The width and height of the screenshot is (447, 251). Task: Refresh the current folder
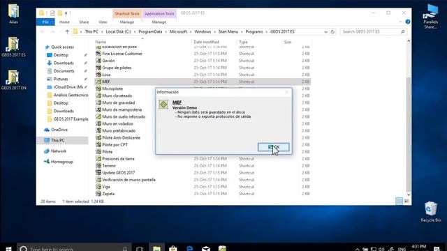click(x=332, y=32)
